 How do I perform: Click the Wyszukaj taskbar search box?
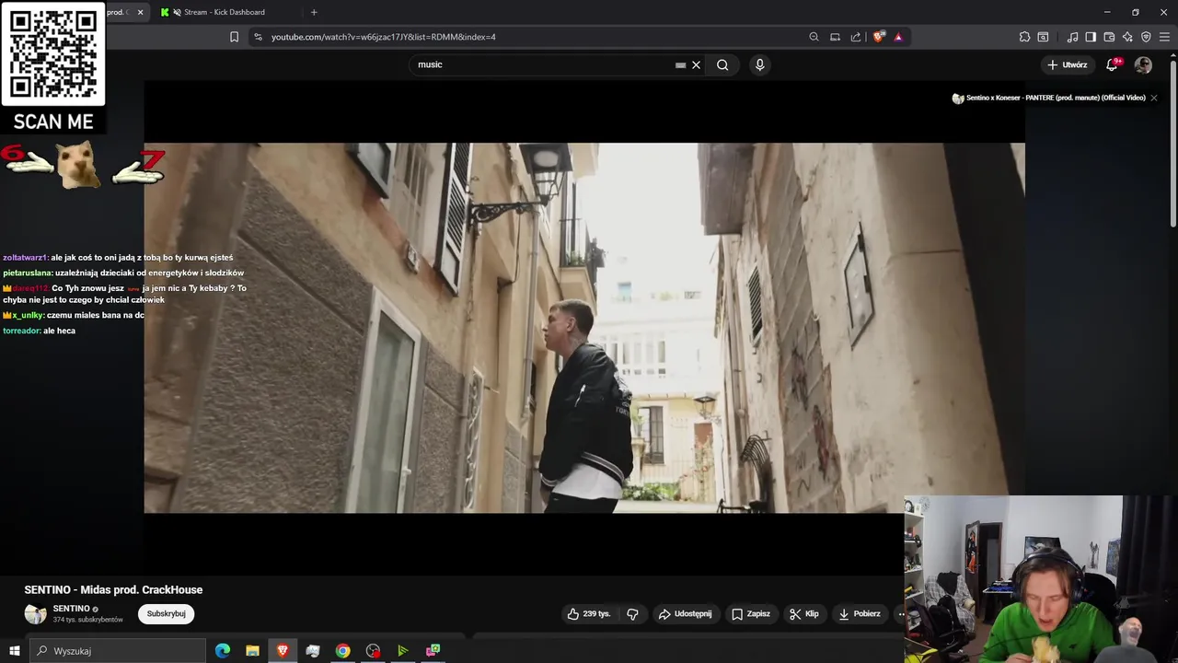[x=117, y=651]
